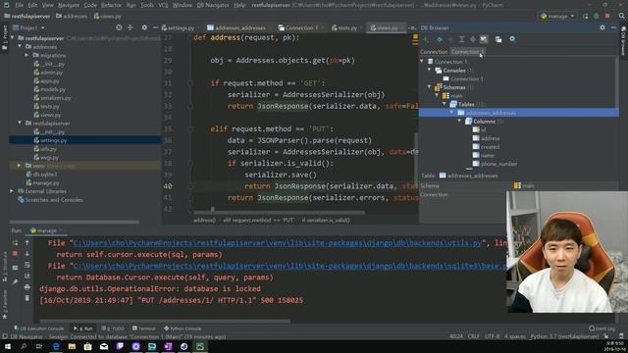628x353 pixels.
Task: Toggle the DB Browser vertical side tab
Action: pos(623,41)
